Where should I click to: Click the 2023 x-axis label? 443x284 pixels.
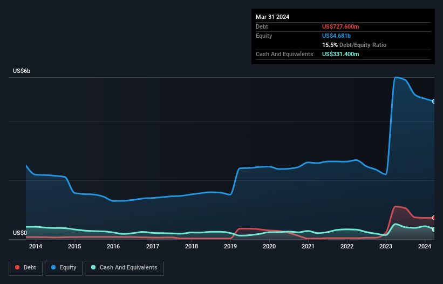tap(386, 246)
